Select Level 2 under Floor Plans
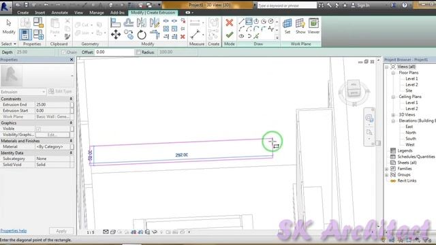This screenshot has height=245, width=436. [411, 84]
